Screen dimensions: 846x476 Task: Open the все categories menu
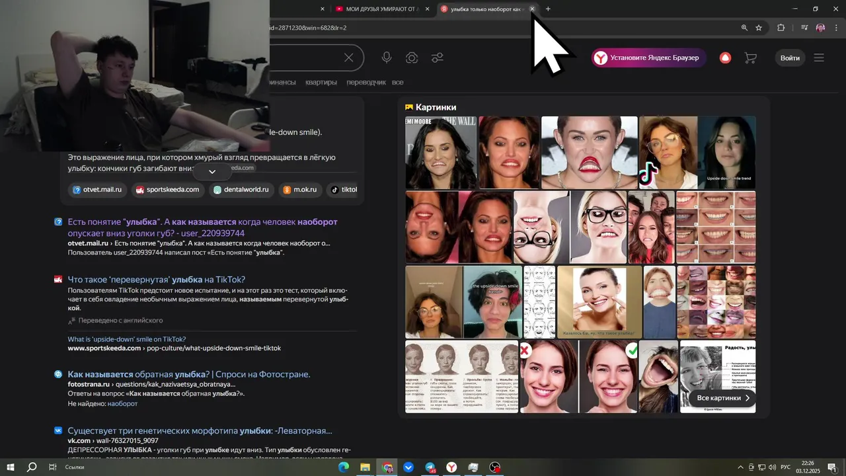click(397, 82)
